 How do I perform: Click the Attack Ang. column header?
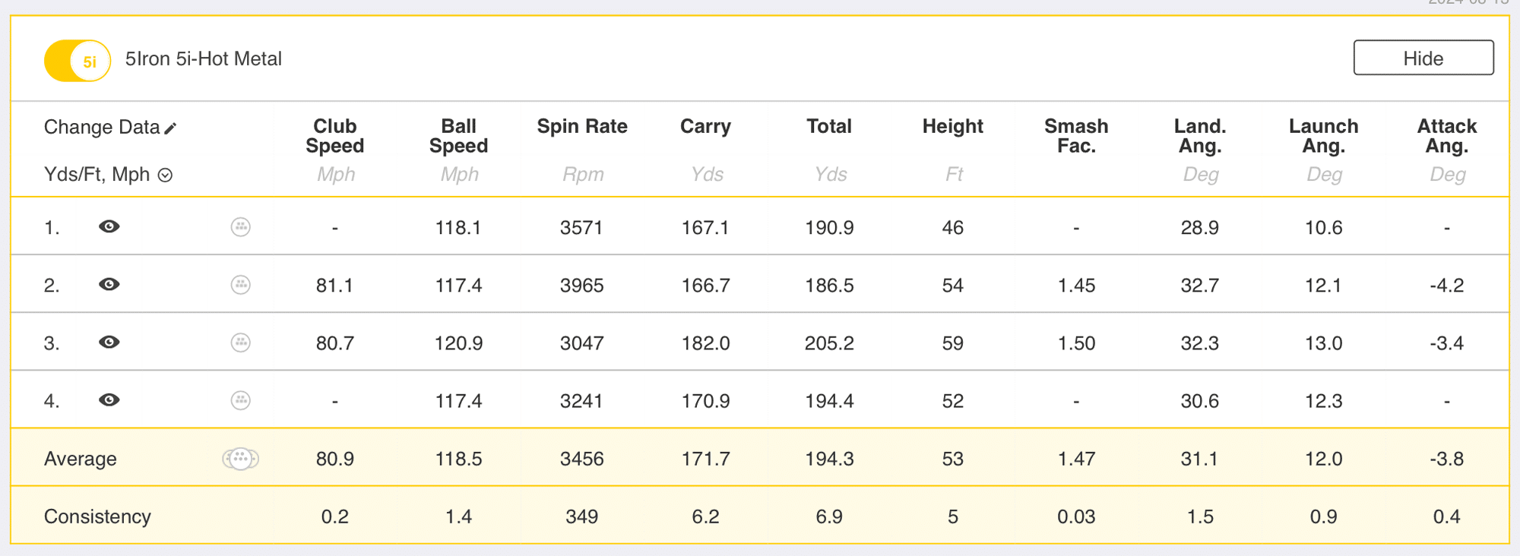click(1446, 136)
